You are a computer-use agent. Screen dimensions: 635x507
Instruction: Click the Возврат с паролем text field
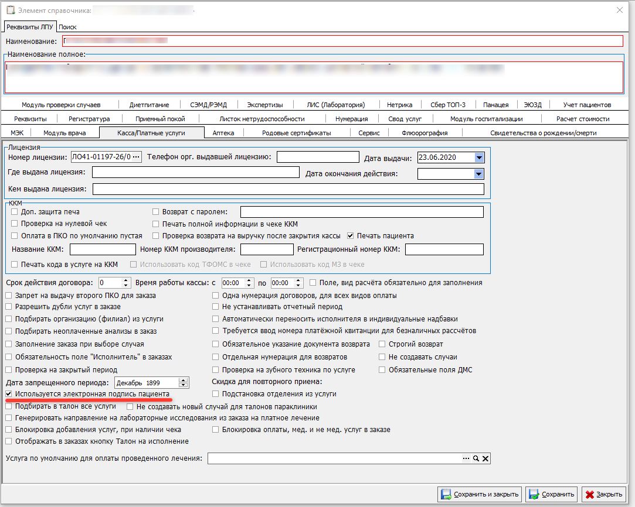point(362,212)
